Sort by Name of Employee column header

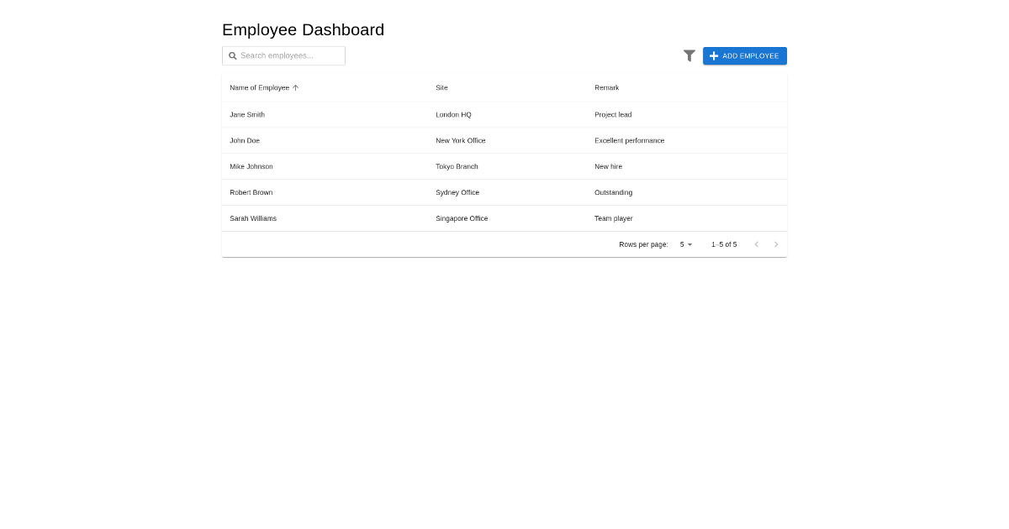tap(259, 87)
